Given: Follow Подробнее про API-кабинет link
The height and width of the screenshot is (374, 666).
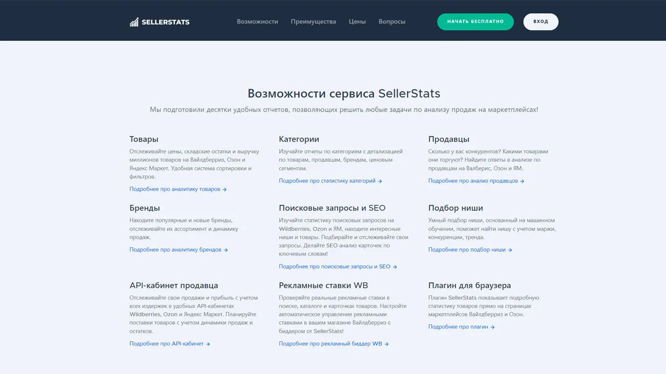Looking at the screenshot, I should tap(167, 344).
